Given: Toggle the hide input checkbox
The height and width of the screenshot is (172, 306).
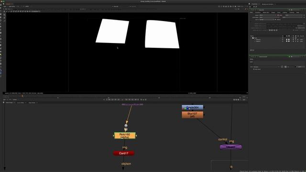Looking at the screenshot, I should [x=254, y=69].
